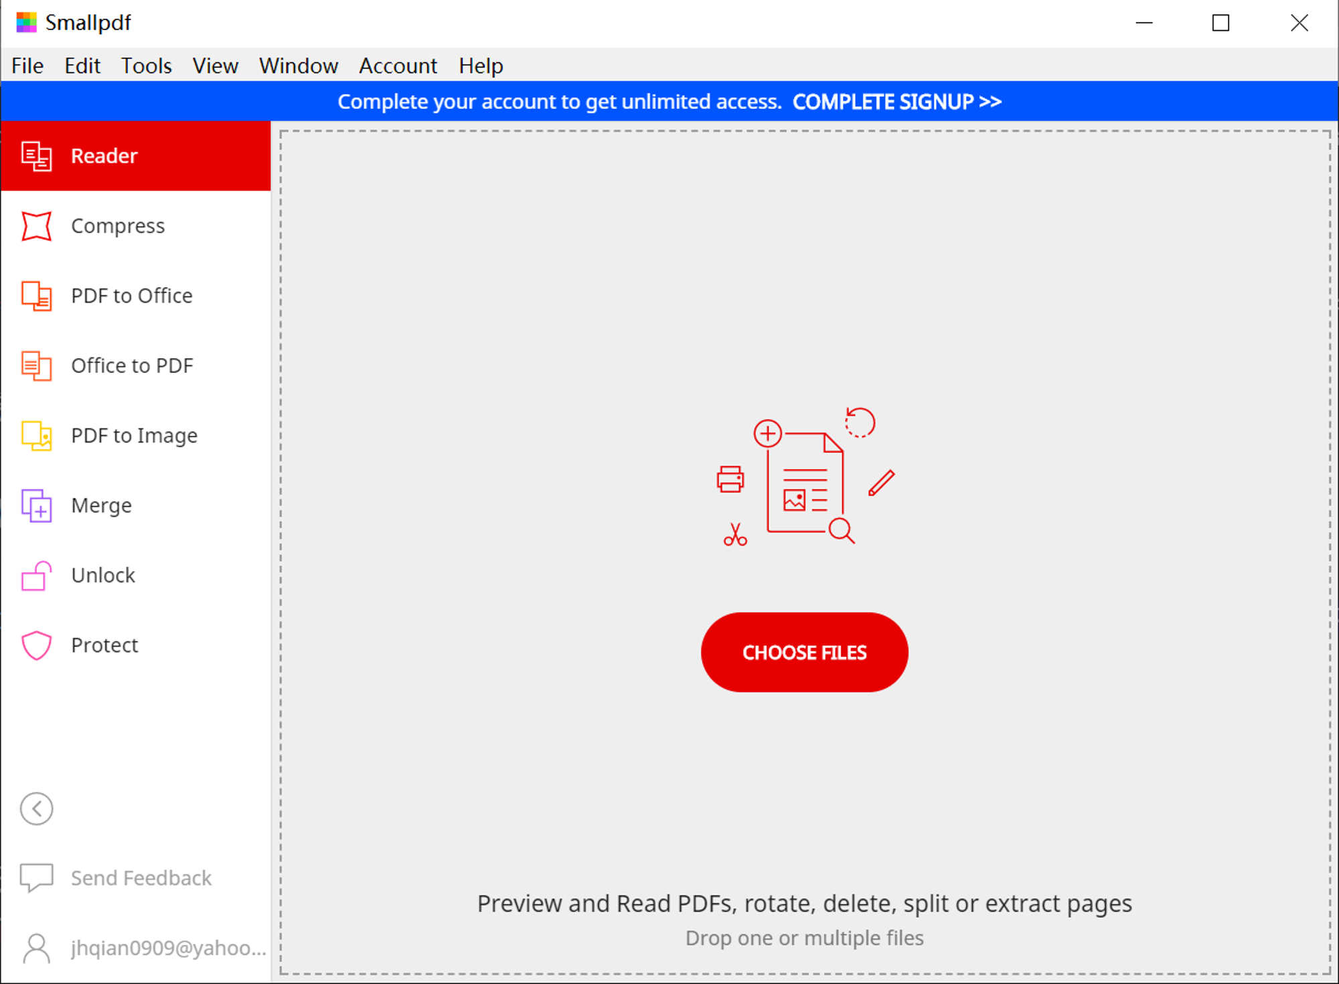Click the document illustration in drop zone
Viewport: 1339px width, 984px height.
point(805,476)
